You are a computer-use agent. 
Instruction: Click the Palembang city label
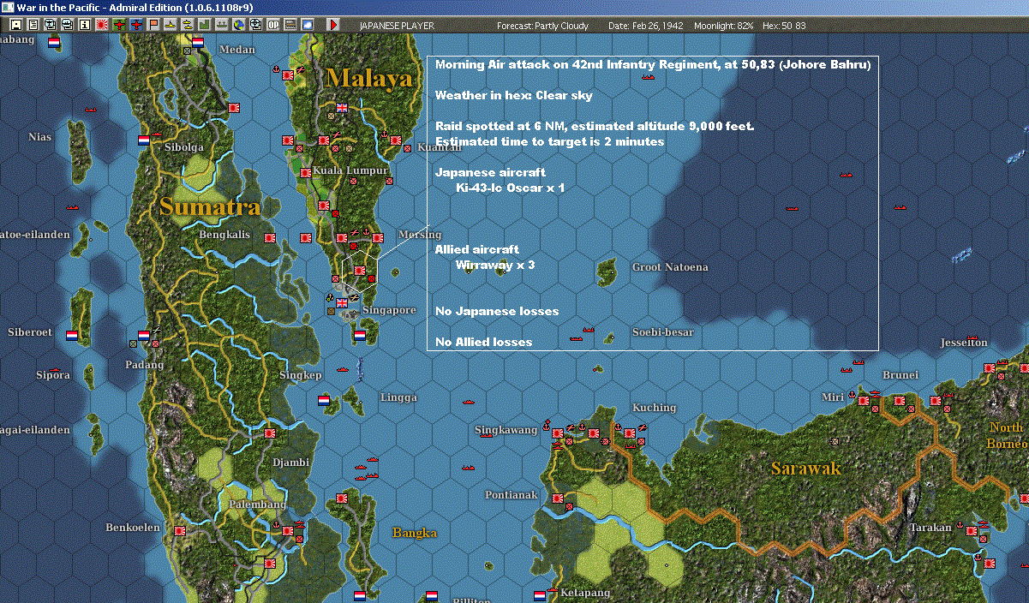click(x=257, y=504)
